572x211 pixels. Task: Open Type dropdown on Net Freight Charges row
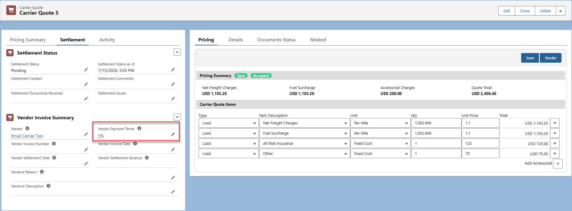point(229,123)
